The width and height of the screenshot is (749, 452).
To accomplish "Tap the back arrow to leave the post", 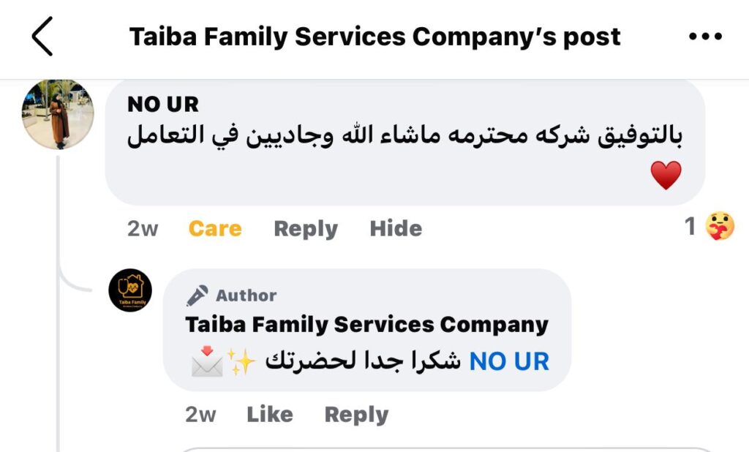I will [42, 35].
